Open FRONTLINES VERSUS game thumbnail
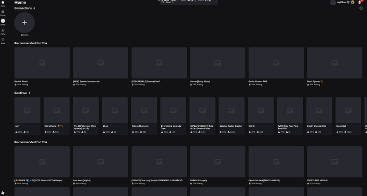367x196 pixels. point(335,162)
